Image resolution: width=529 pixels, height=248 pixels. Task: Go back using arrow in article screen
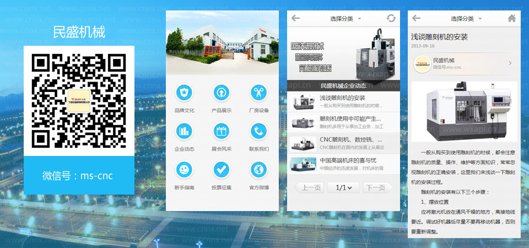417,18
